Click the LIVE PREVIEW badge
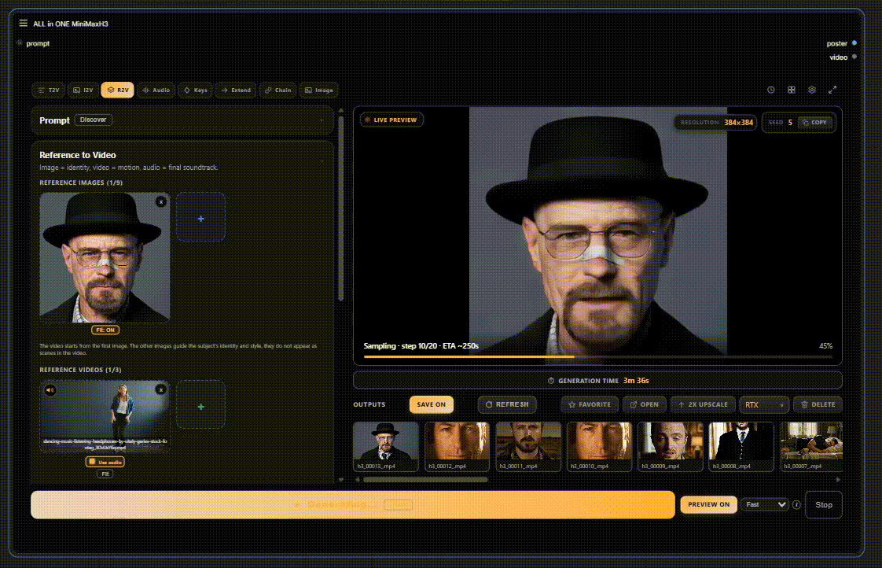 coord(392,120)
